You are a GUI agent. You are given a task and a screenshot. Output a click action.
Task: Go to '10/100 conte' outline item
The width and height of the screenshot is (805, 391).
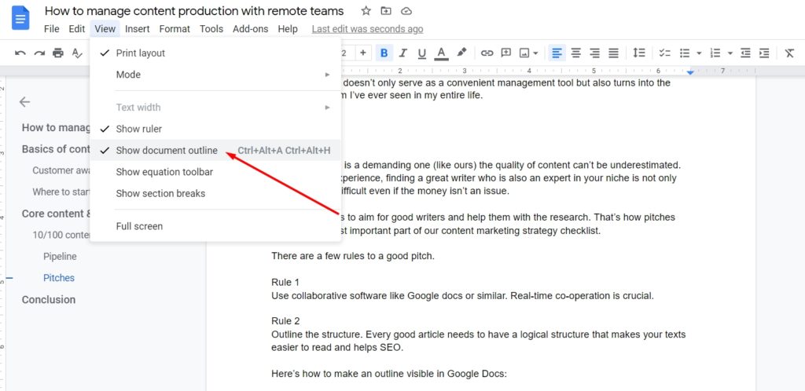click(x=61, y=236)
